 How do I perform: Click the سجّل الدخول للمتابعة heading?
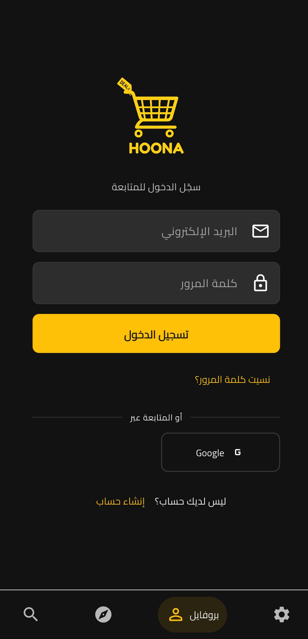[x=156, y=187]
